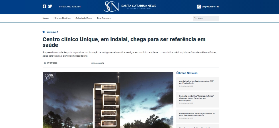This screenshot has width=279, height=128.
Task: Open the Facebook page icon
Action: (x=44, y=6)
